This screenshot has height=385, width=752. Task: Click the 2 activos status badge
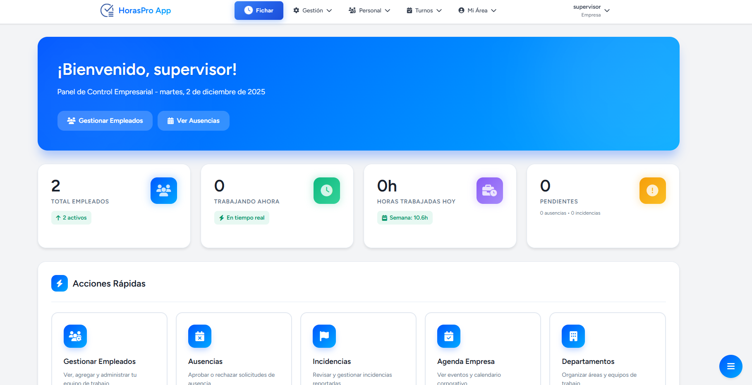click(71, 218)
